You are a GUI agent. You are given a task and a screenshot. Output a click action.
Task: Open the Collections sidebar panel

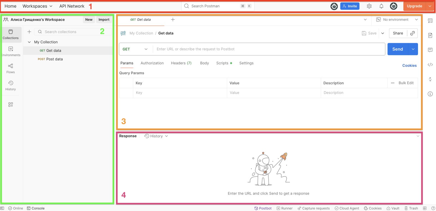(11, 35)
